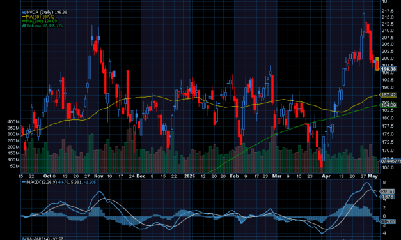Click the green MA(200) line marker in legend
Viewport: 401px width, 240px height.
pyautogui.click(x=24, y=21)
